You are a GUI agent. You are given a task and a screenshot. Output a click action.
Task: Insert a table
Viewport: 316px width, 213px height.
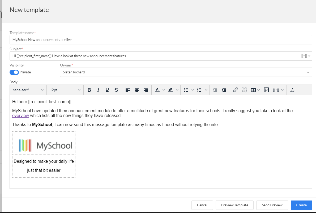point(253,90)
